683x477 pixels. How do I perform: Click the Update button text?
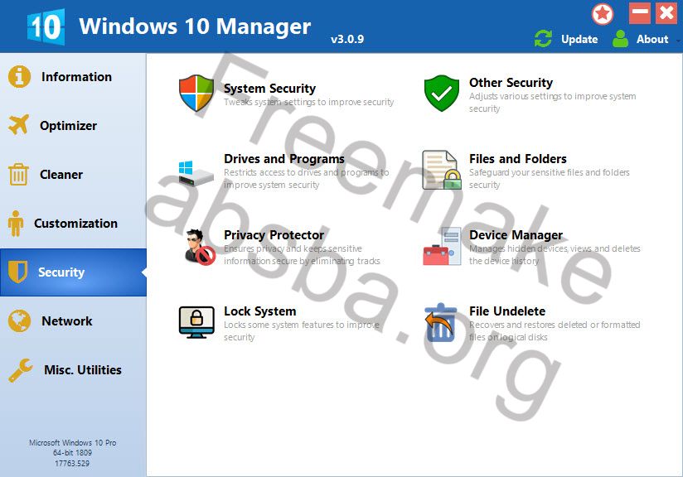579,39
